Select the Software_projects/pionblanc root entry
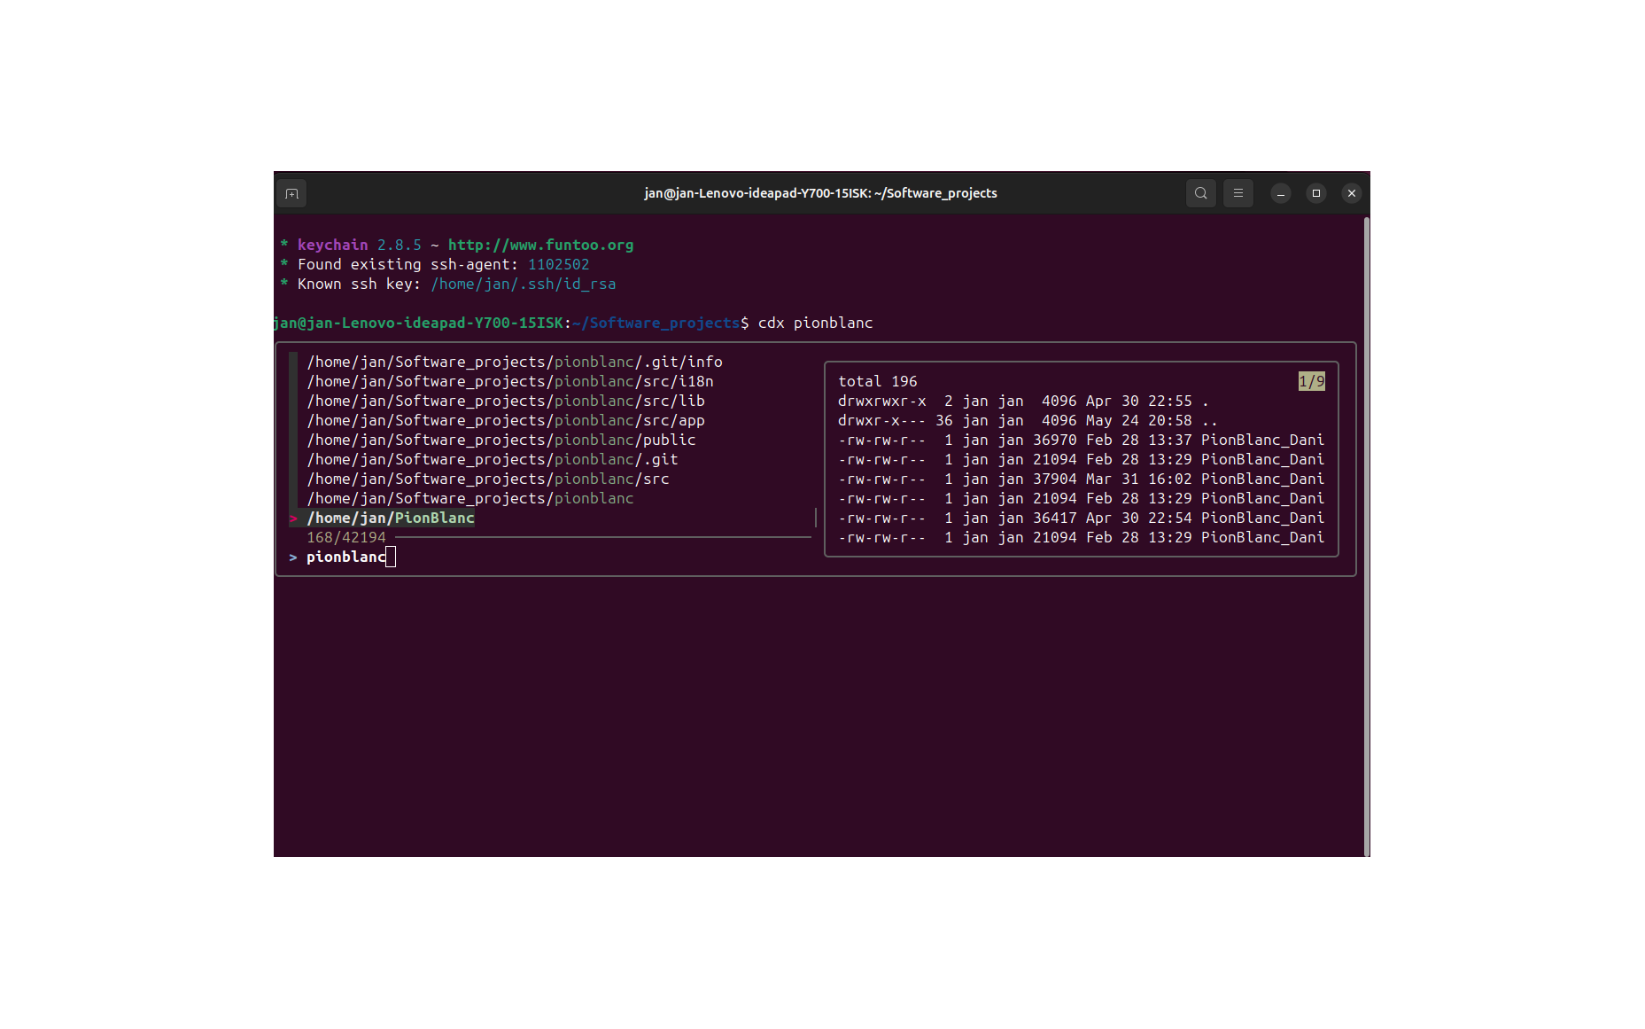The height and width of the screenshot is (1029, 1645). tap(469, 499)
